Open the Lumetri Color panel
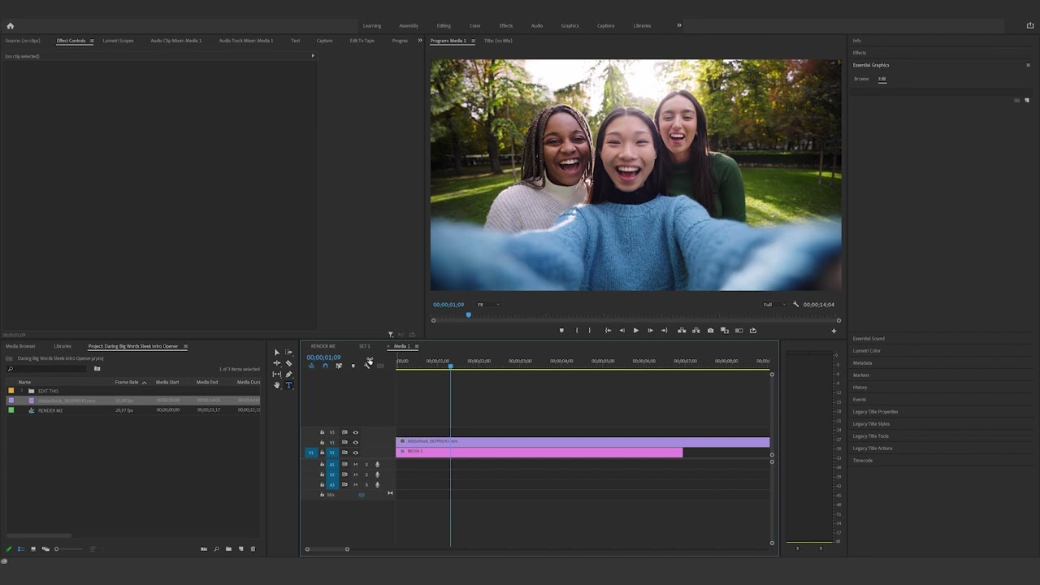Screen dimensions: 1040x585 point(867,351)
